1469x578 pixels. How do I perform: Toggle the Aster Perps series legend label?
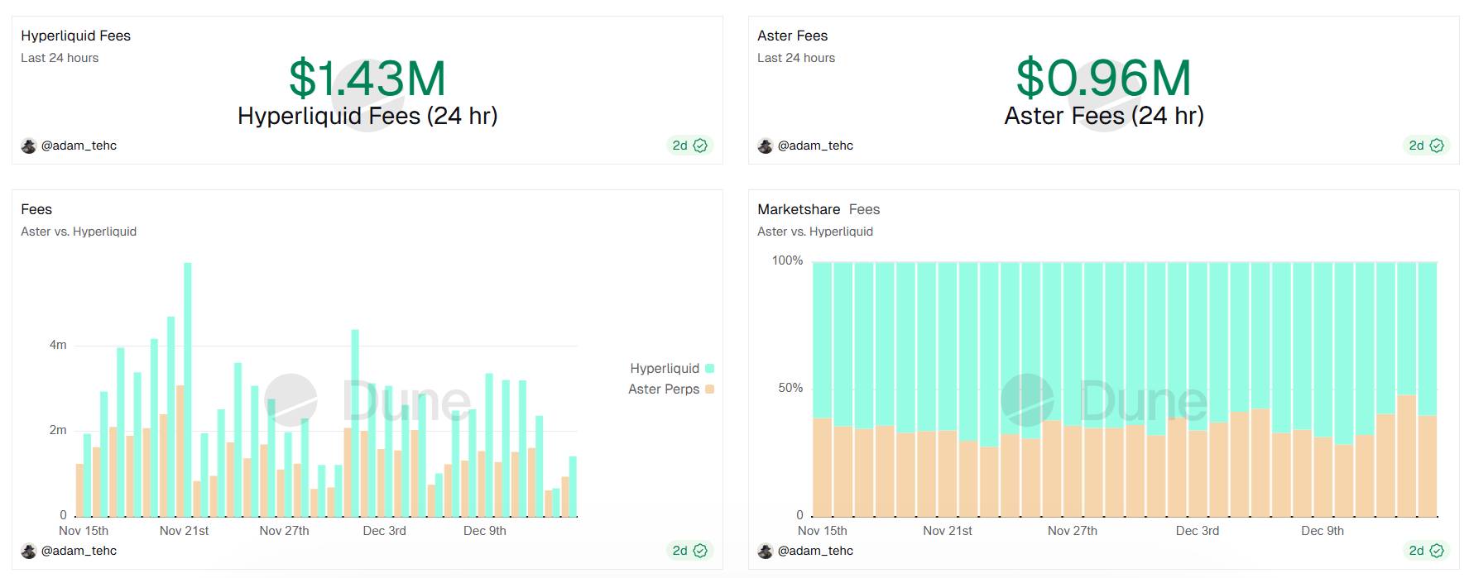[663, 389]
